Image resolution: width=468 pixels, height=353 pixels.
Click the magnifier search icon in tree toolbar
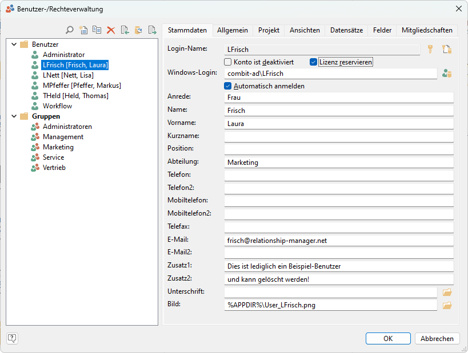70,30
